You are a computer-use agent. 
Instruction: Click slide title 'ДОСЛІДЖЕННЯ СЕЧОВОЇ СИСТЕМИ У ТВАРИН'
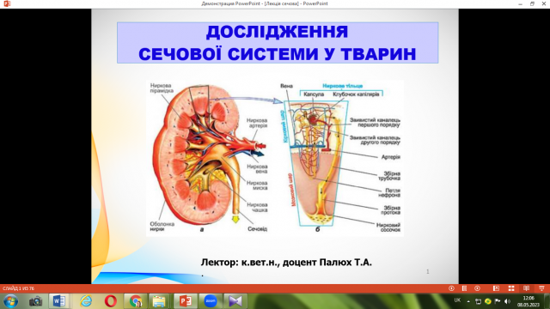[278, 43]
